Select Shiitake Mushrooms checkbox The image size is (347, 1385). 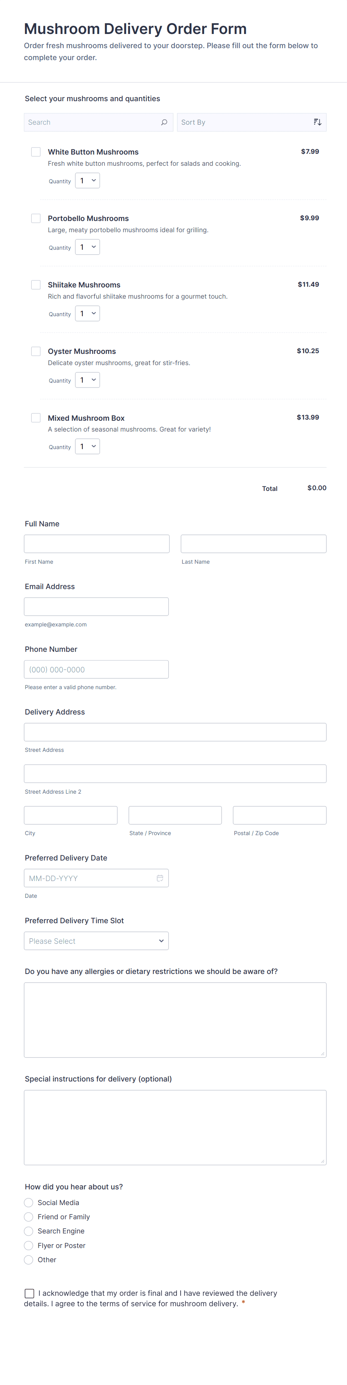pos(36,285)
